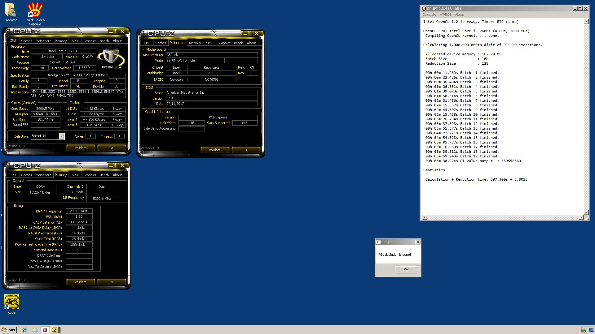Click the Row Refresh Cycle Time 300 clocks

[x=79, y=245]
